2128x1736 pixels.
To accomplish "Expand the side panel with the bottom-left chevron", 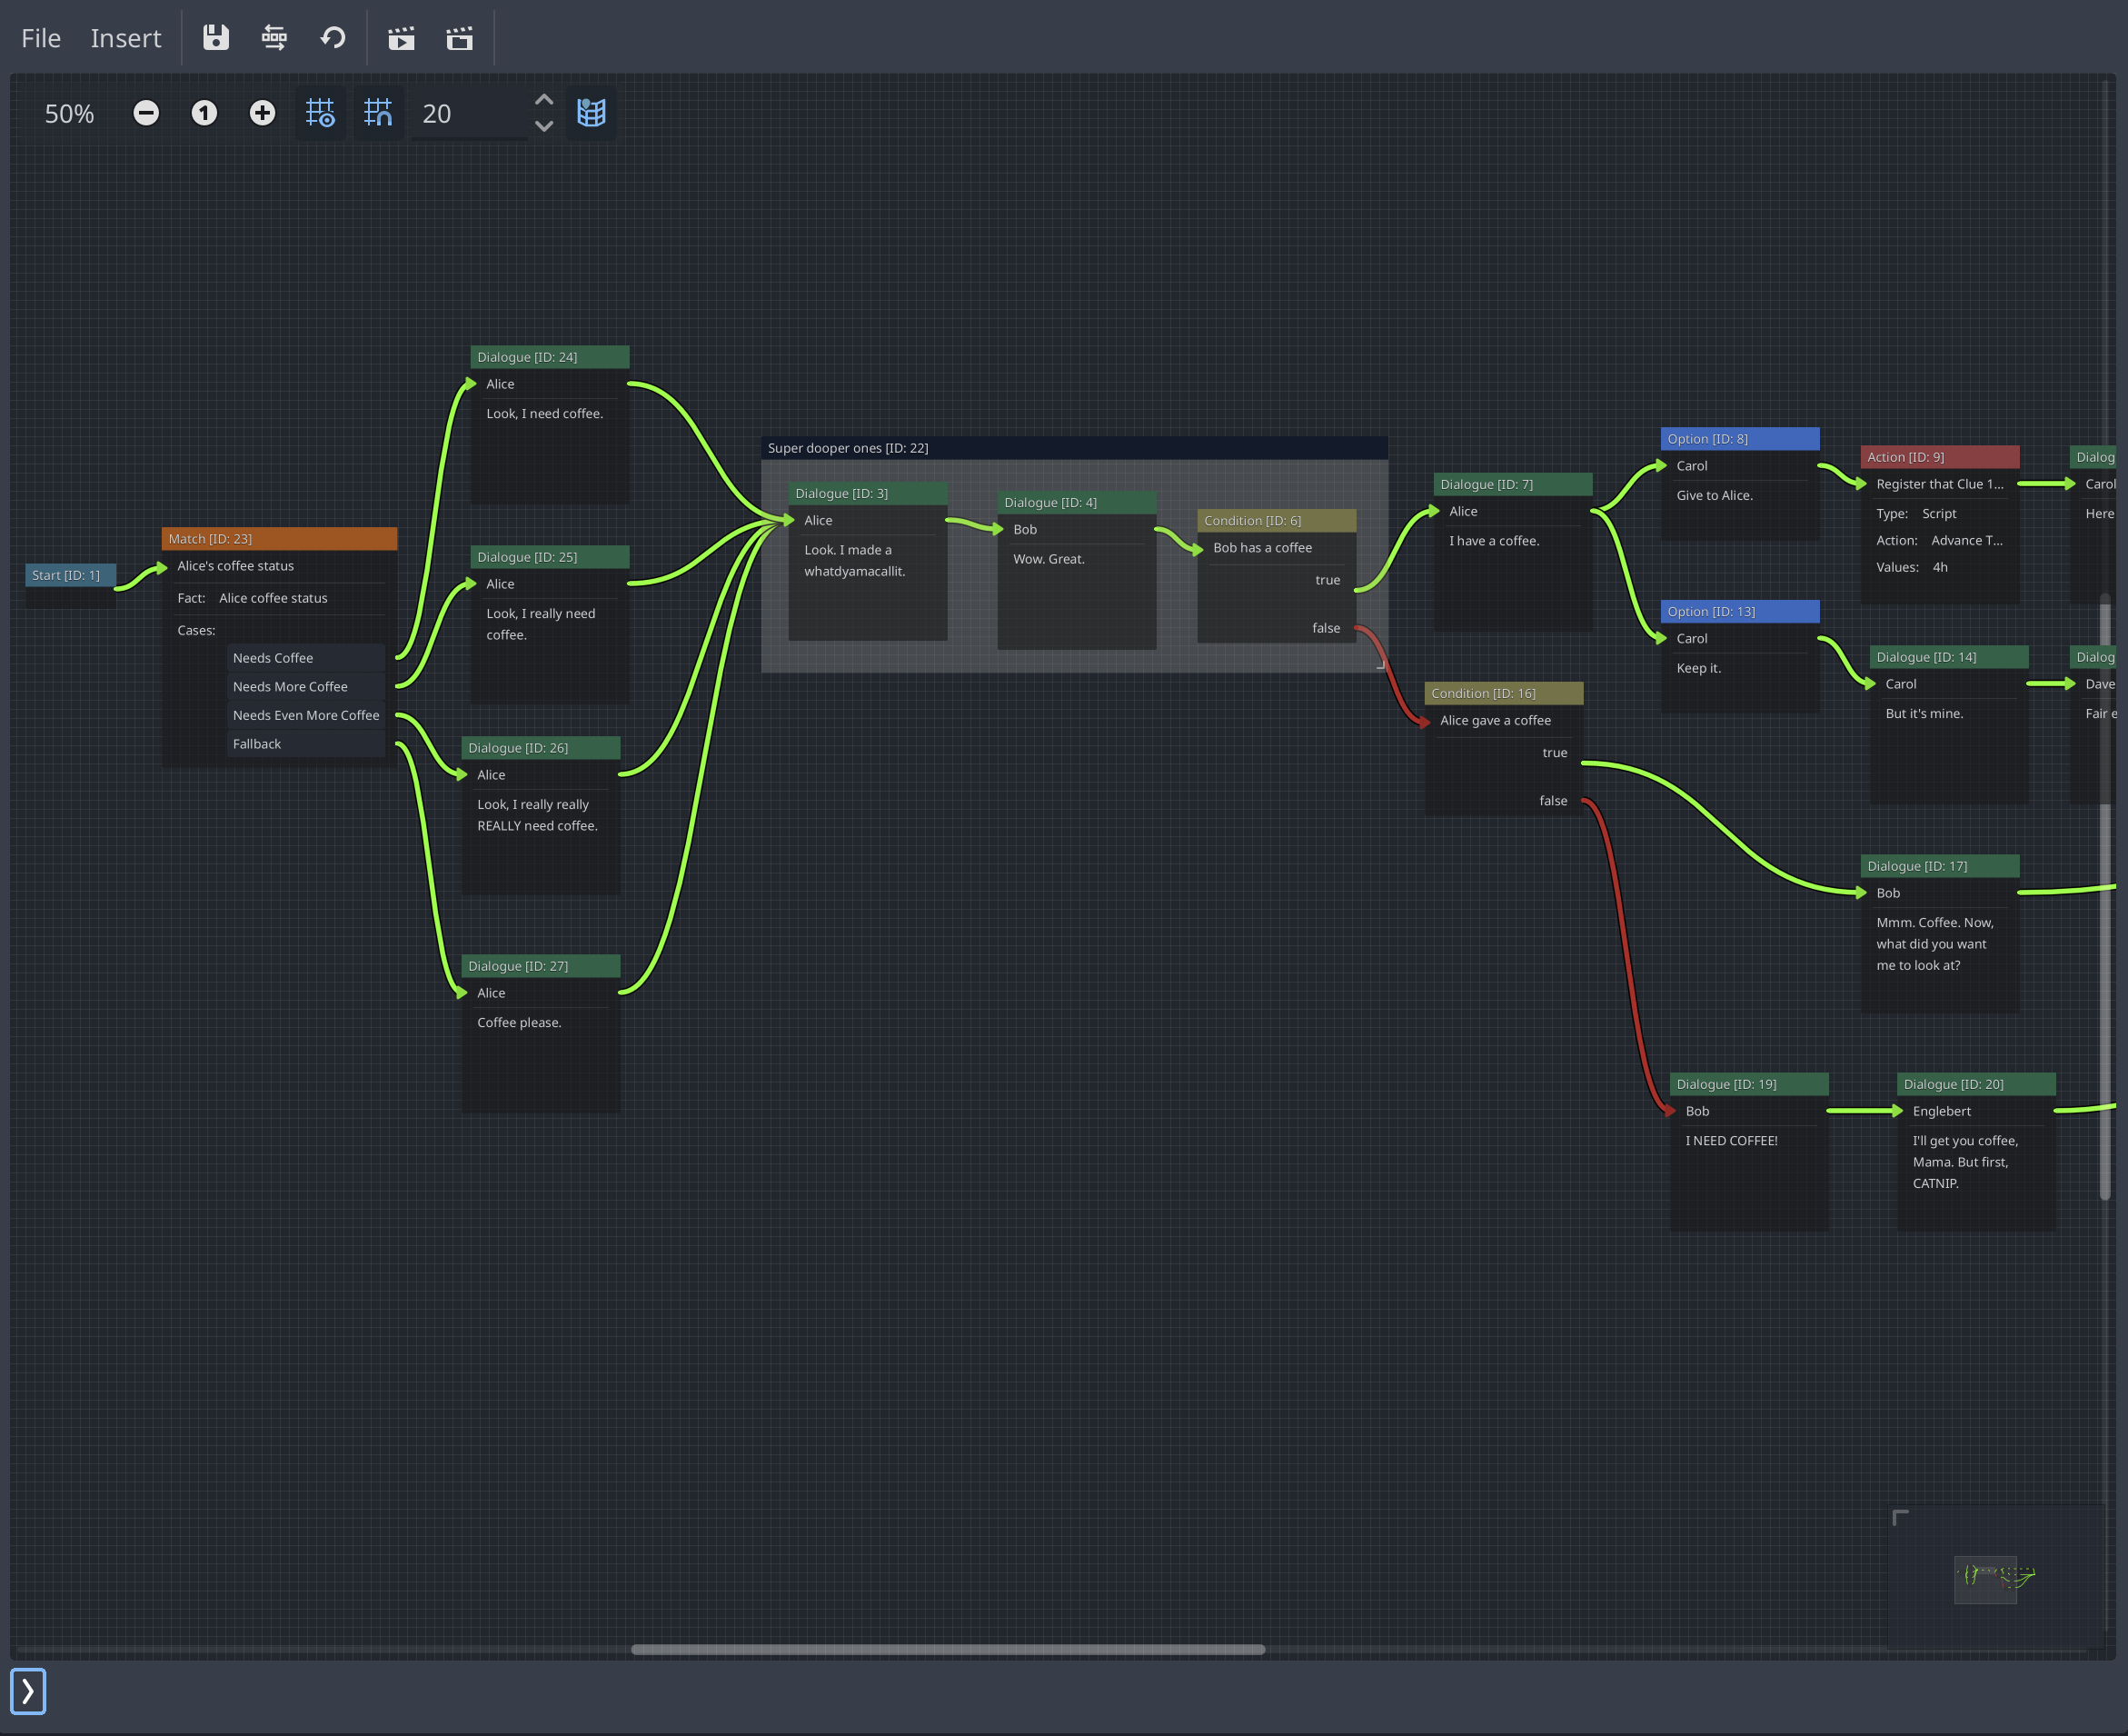I will tap(28, 1691).
